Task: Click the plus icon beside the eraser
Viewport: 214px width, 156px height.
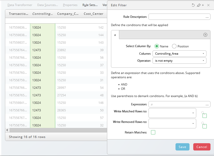Action: pyautogui.click(x=203, y=5)
